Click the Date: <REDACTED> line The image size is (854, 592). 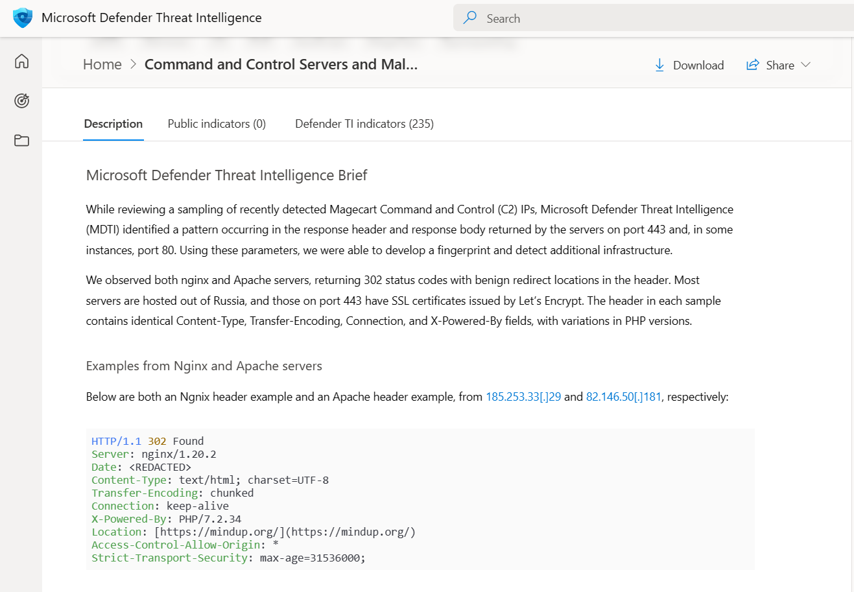pyautogui.click(x=141, y=467)
